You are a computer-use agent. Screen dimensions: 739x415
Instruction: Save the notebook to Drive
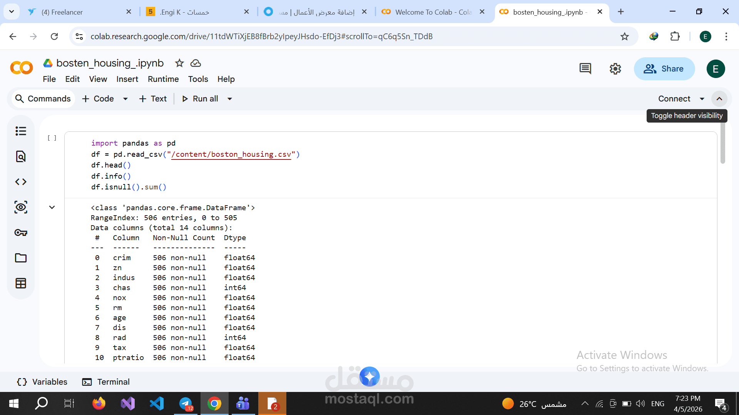coord(196,63)
